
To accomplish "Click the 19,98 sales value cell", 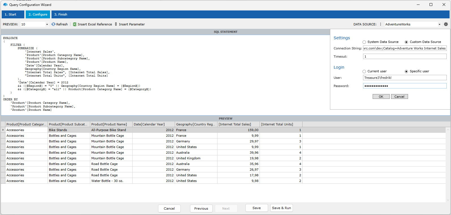I will pyautogui.click(x=239, y=158).
